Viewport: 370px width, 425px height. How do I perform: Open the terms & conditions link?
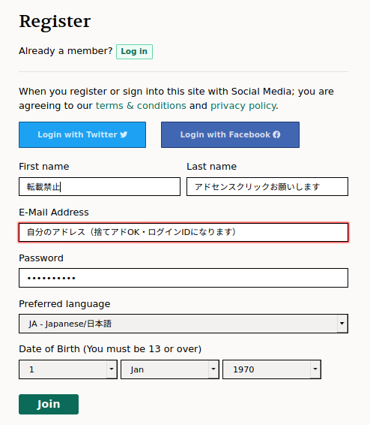[x=141, y=105]
